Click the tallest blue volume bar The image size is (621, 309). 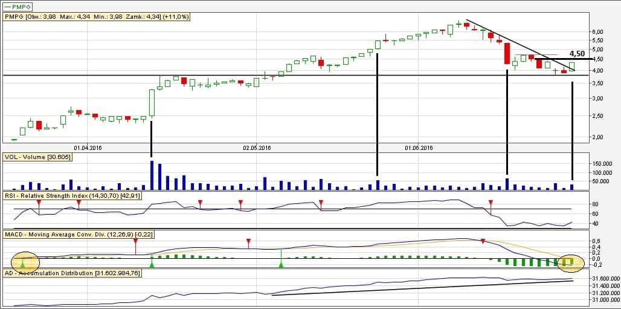(151, 175)
